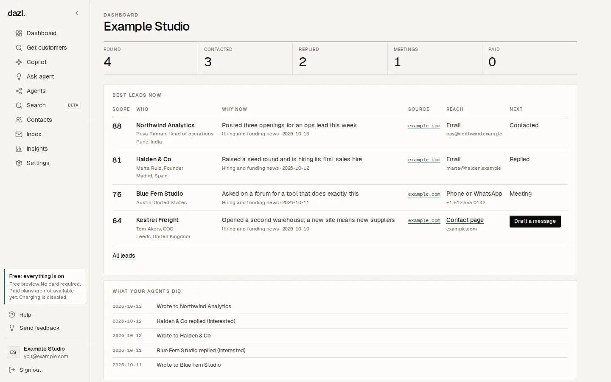Click the Kestrel Freight lead name
611x382 pixels.
(x=157, y=220)
